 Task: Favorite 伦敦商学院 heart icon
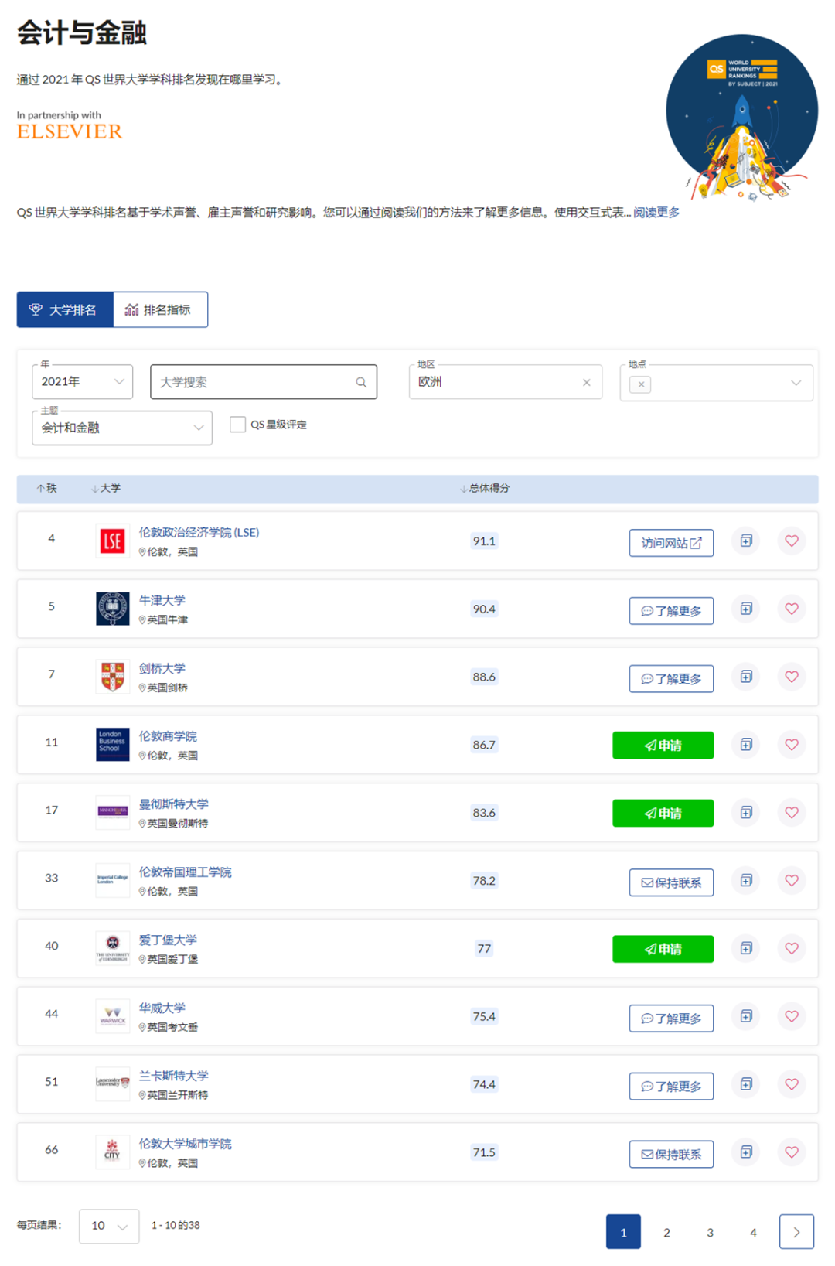click(x=792, y=744)
